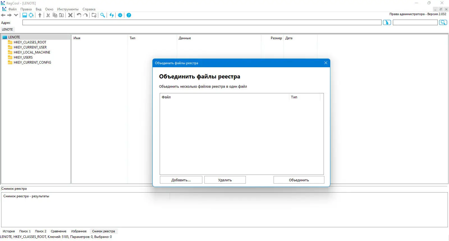Click into the Адрес address input field
449x241 pixels.
[x=202, y=22]
